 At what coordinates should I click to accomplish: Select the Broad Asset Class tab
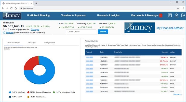[14, 43]
